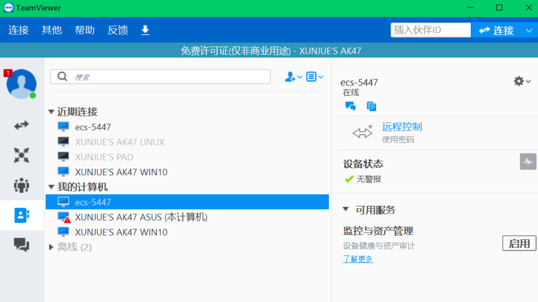The height and width of the screenshot is (302, 538).
Task: Click the green 无警报 checkmark
Action: click(349, 179)
